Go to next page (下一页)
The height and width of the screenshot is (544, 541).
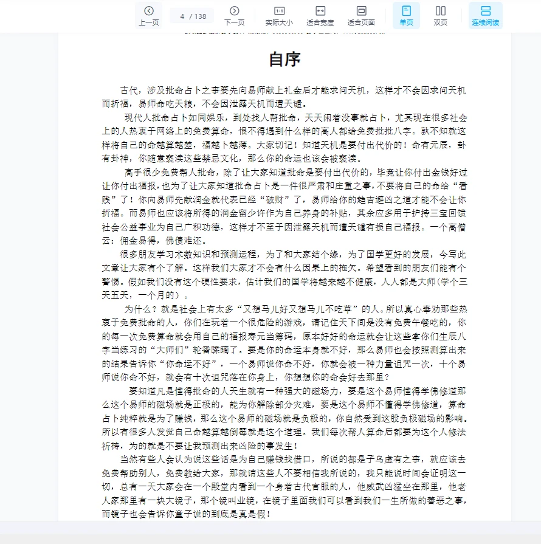click(x=234, y=16)
